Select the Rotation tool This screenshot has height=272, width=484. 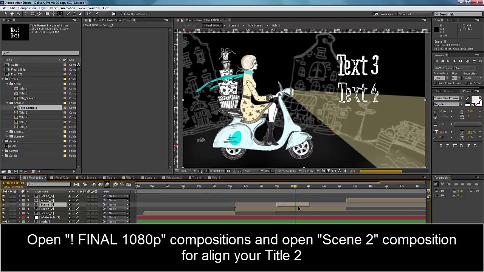tap(27, 14)
